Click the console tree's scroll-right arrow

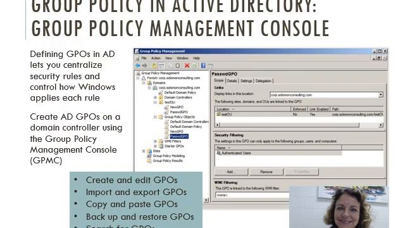pyautogui.click(x=206, y=200)
